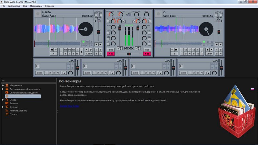The image size is (258, 145).
Task: Kill HIGH EQ on left channel
Action: pos(108,33)
